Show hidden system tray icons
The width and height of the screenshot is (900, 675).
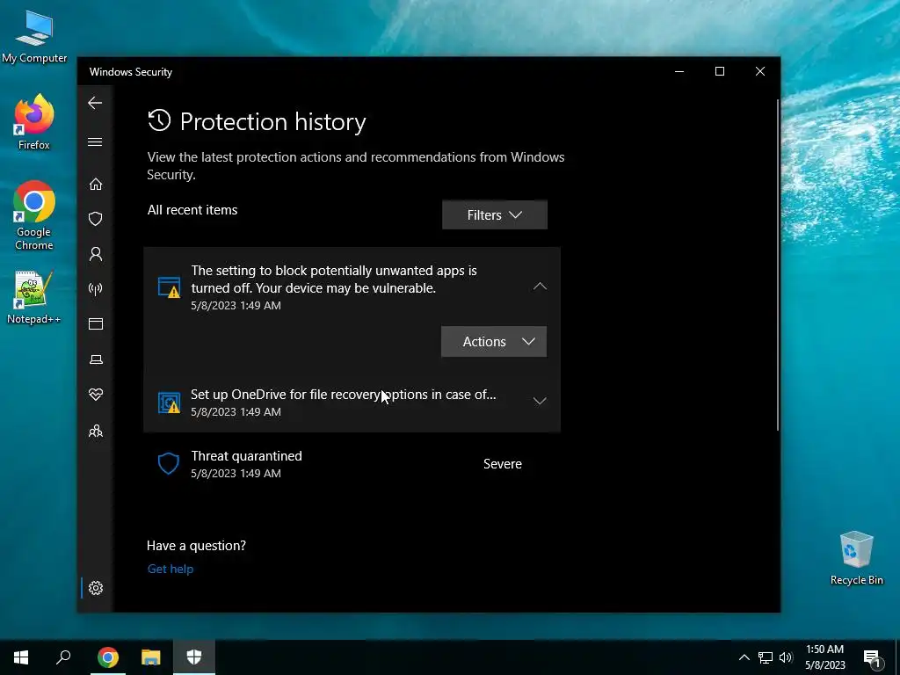(744, 657)
